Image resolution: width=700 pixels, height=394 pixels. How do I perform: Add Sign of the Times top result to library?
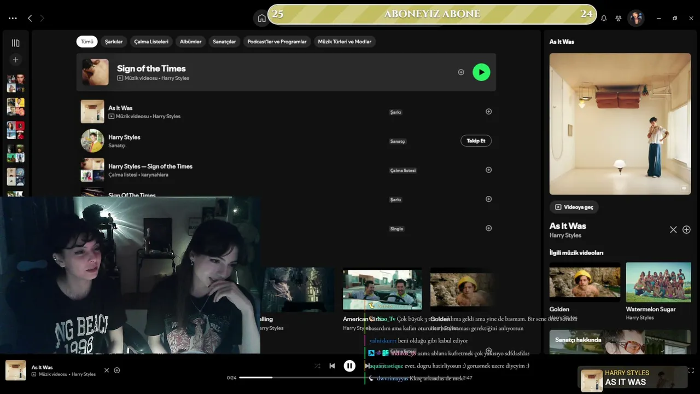[x=461, y=72]
